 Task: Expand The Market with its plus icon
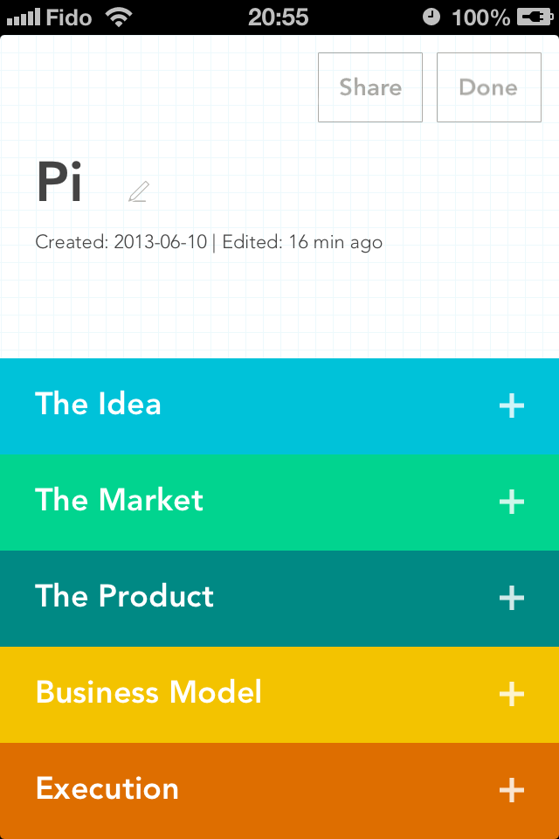(x=511, y=502)
